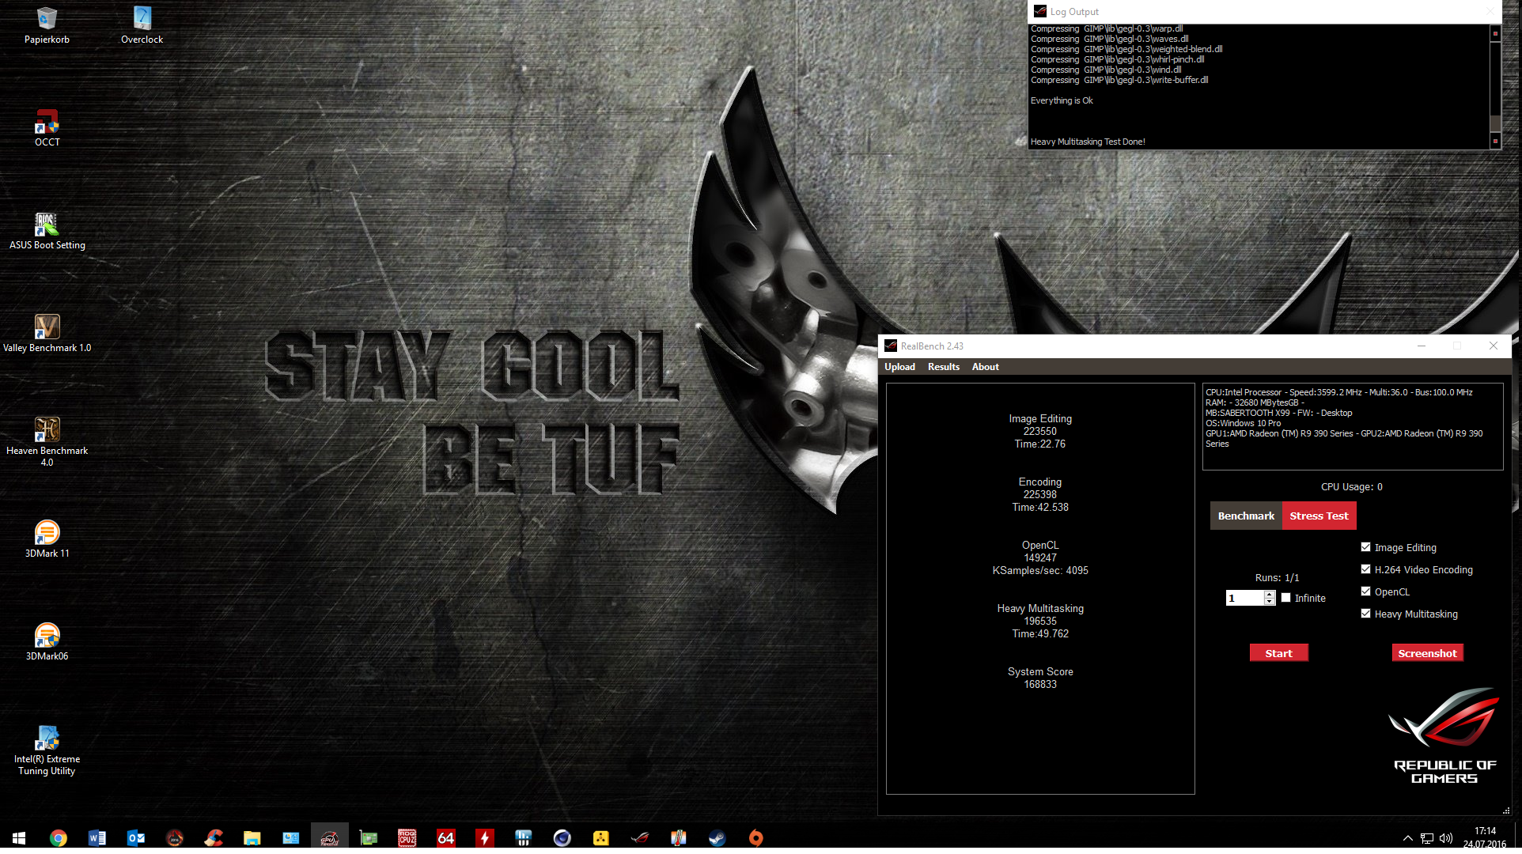Open Microsoft Word from the taskbar

coord(97,837)
